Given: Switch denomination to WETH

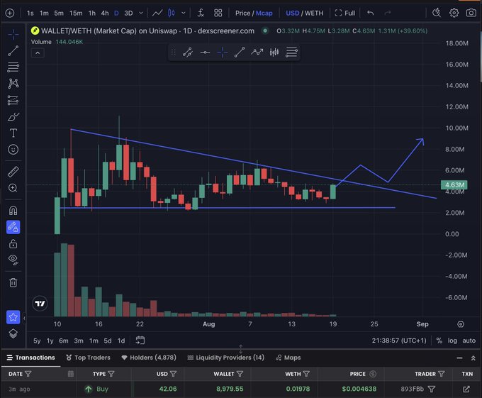Looking at the screenshot, I should tap(314, 13).
